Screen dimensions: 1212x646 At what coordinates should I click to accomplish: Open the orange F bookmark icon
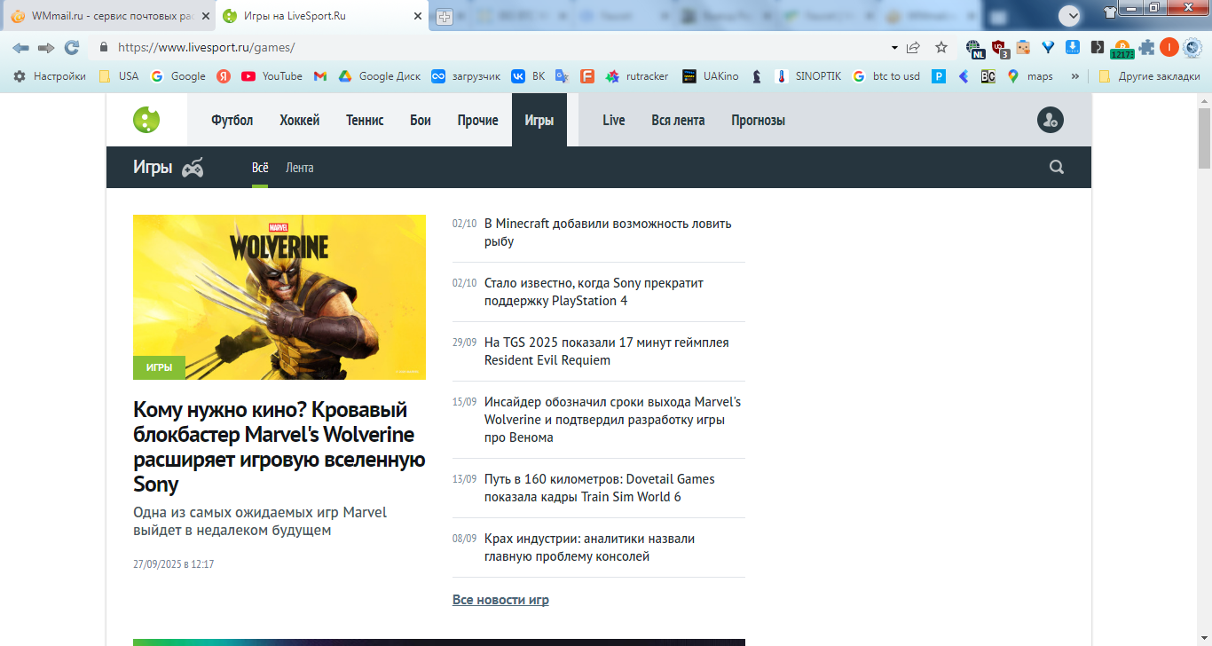(586, 76)
